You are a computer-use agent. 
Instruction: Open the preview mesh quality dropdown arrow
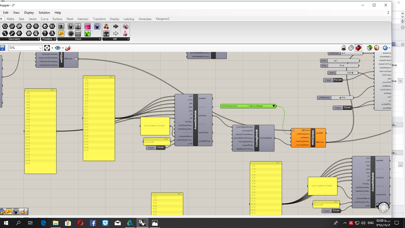(389, 48)
